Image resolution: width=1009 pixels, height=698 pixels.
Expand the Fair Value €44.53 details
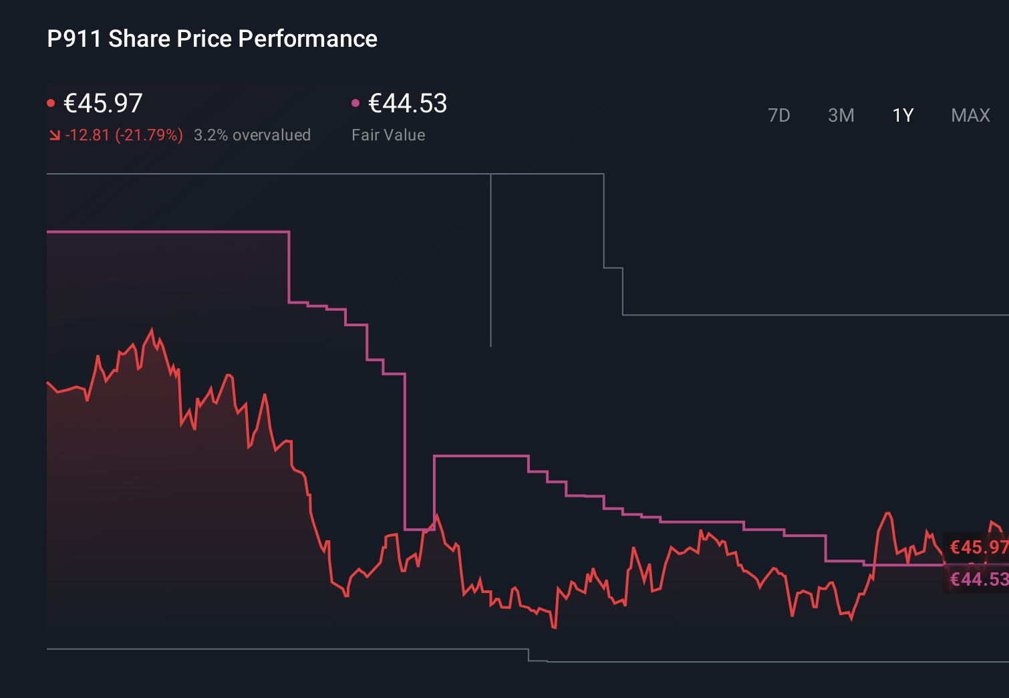[407, 104]
